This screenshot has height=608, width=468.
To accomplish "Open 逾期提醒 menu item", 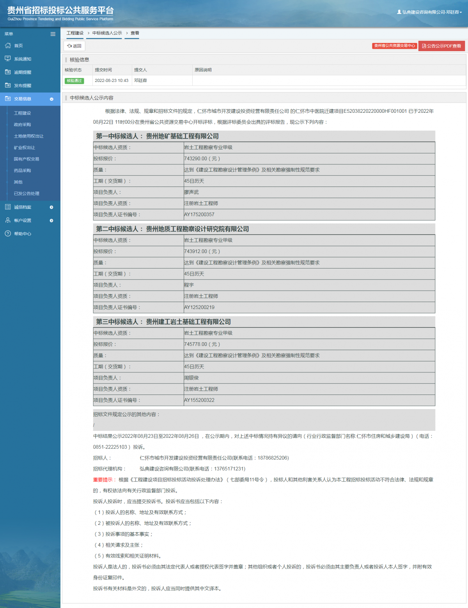I will pos(23,72).
